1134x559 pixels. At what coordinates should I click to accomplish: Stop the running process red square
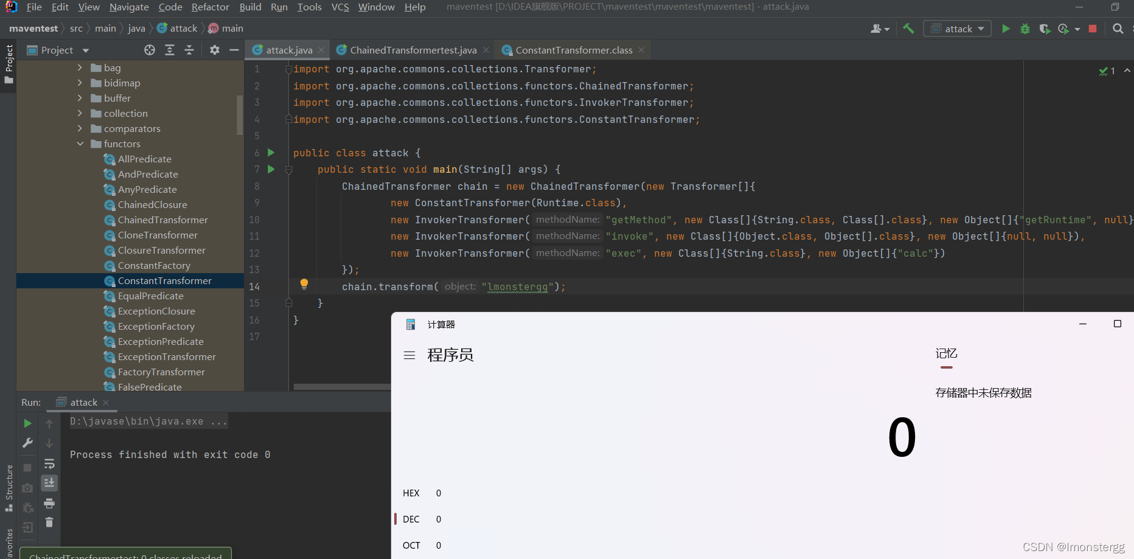(1093, 29)
